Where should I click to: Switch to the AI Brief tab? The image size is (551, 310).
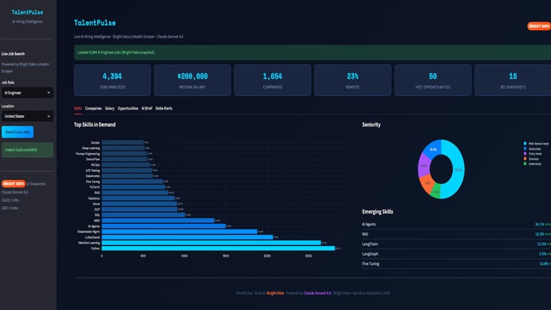point(147,108)
